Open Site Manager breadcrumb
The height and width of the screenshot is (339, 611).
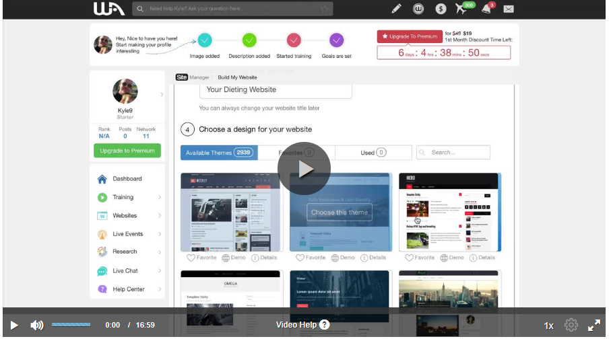click(x=193, y=77)
